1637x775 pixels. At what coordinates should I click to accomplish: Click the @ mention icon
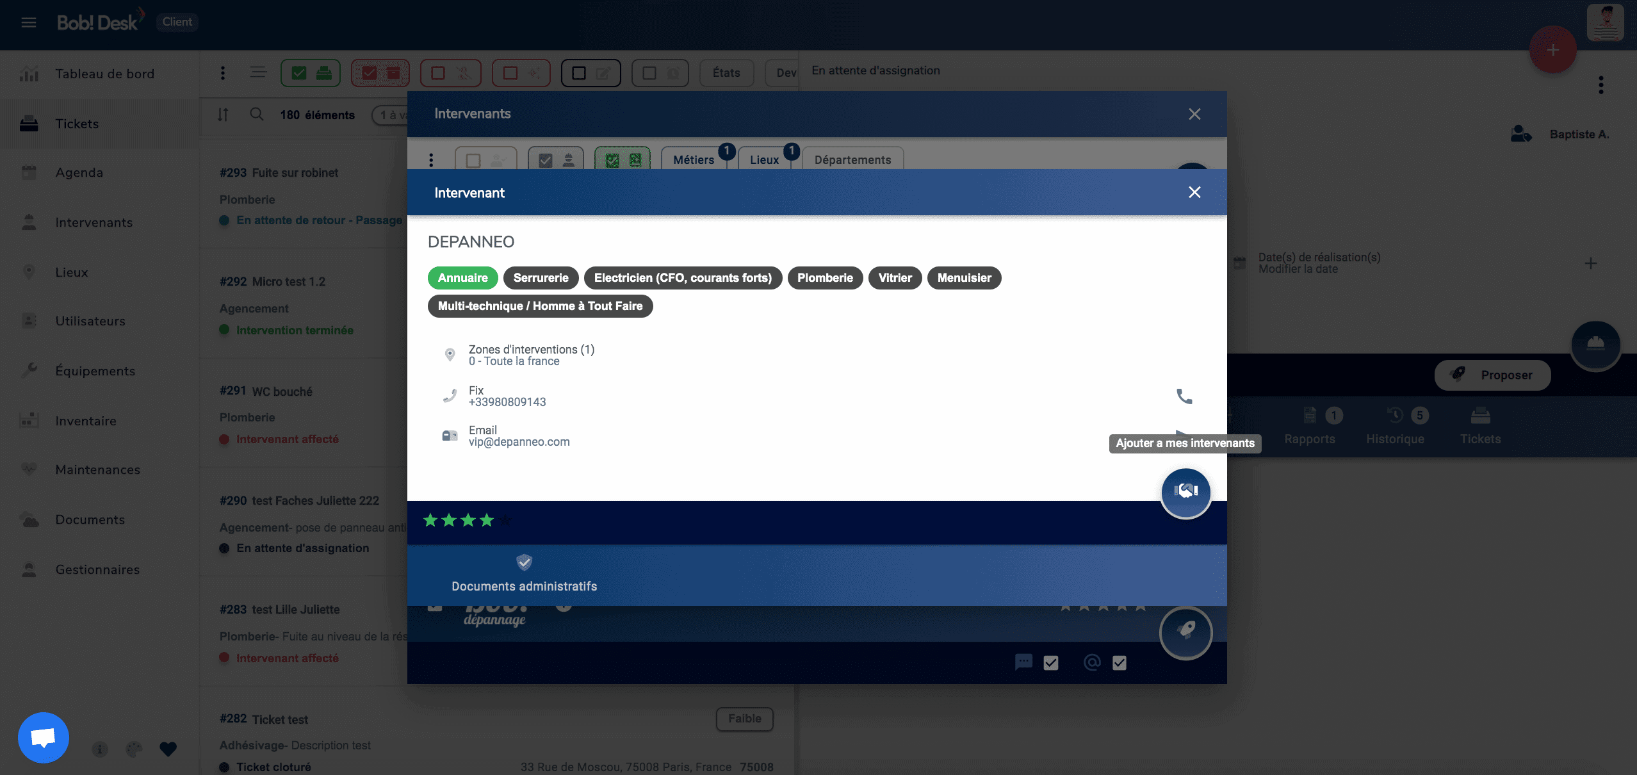coord(1092,662)
